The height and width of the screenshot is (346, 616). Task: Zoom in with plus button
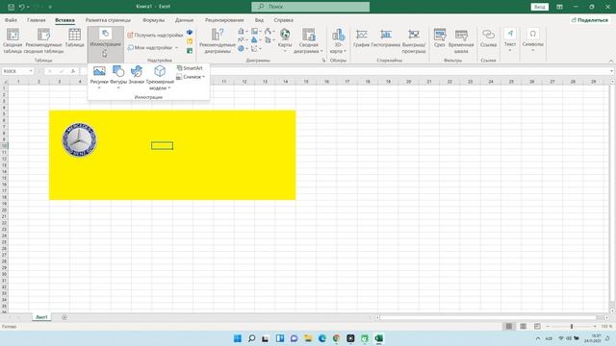coord(595,327)
